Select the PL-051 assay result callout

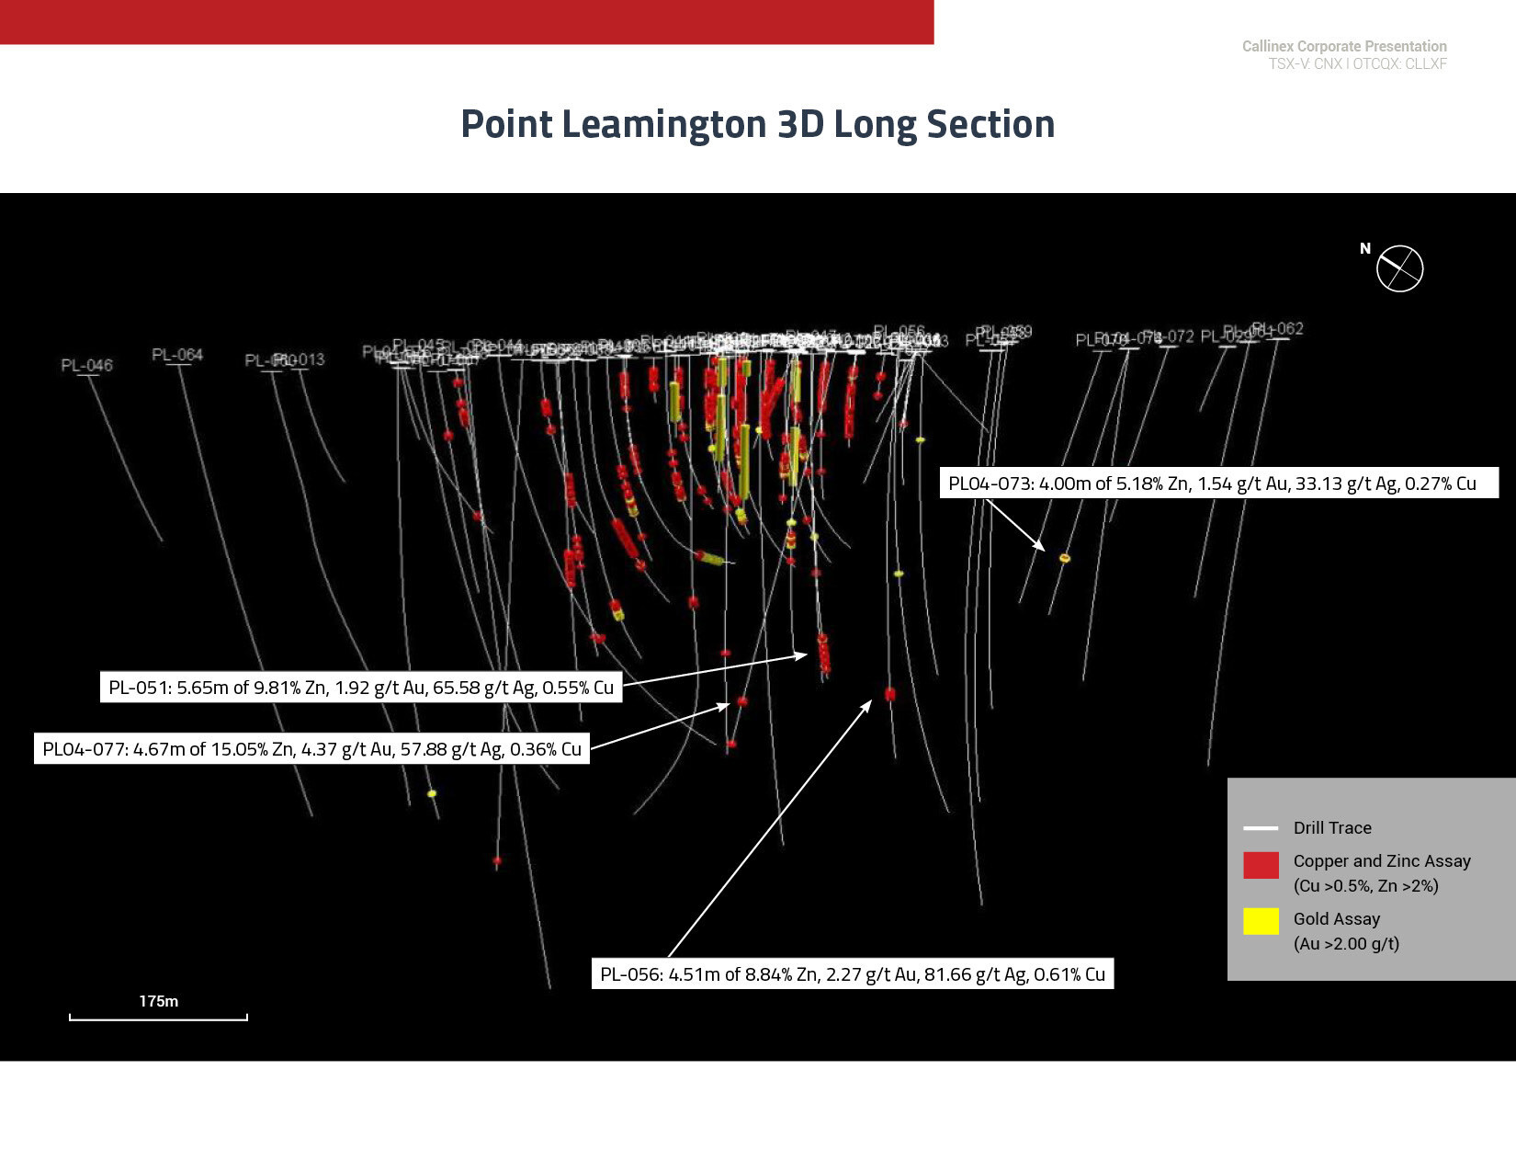point(360,688)
